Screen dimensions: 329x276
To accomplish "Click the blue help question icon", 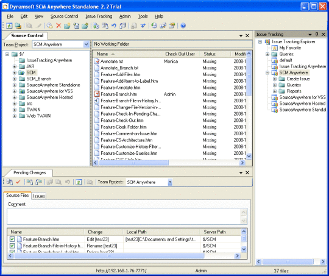I will 183,26.
